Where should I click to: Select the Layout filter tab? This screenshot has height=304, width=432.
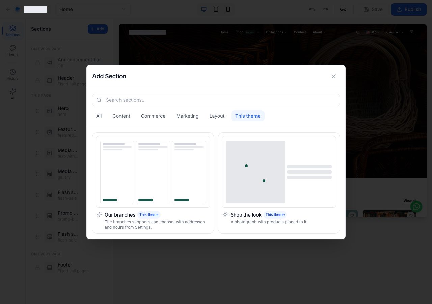(x=217, y=116)
